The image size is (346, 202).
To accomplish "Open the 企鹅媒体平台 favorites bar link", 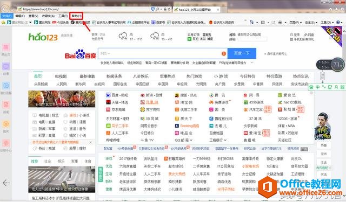I will (138, 23).
